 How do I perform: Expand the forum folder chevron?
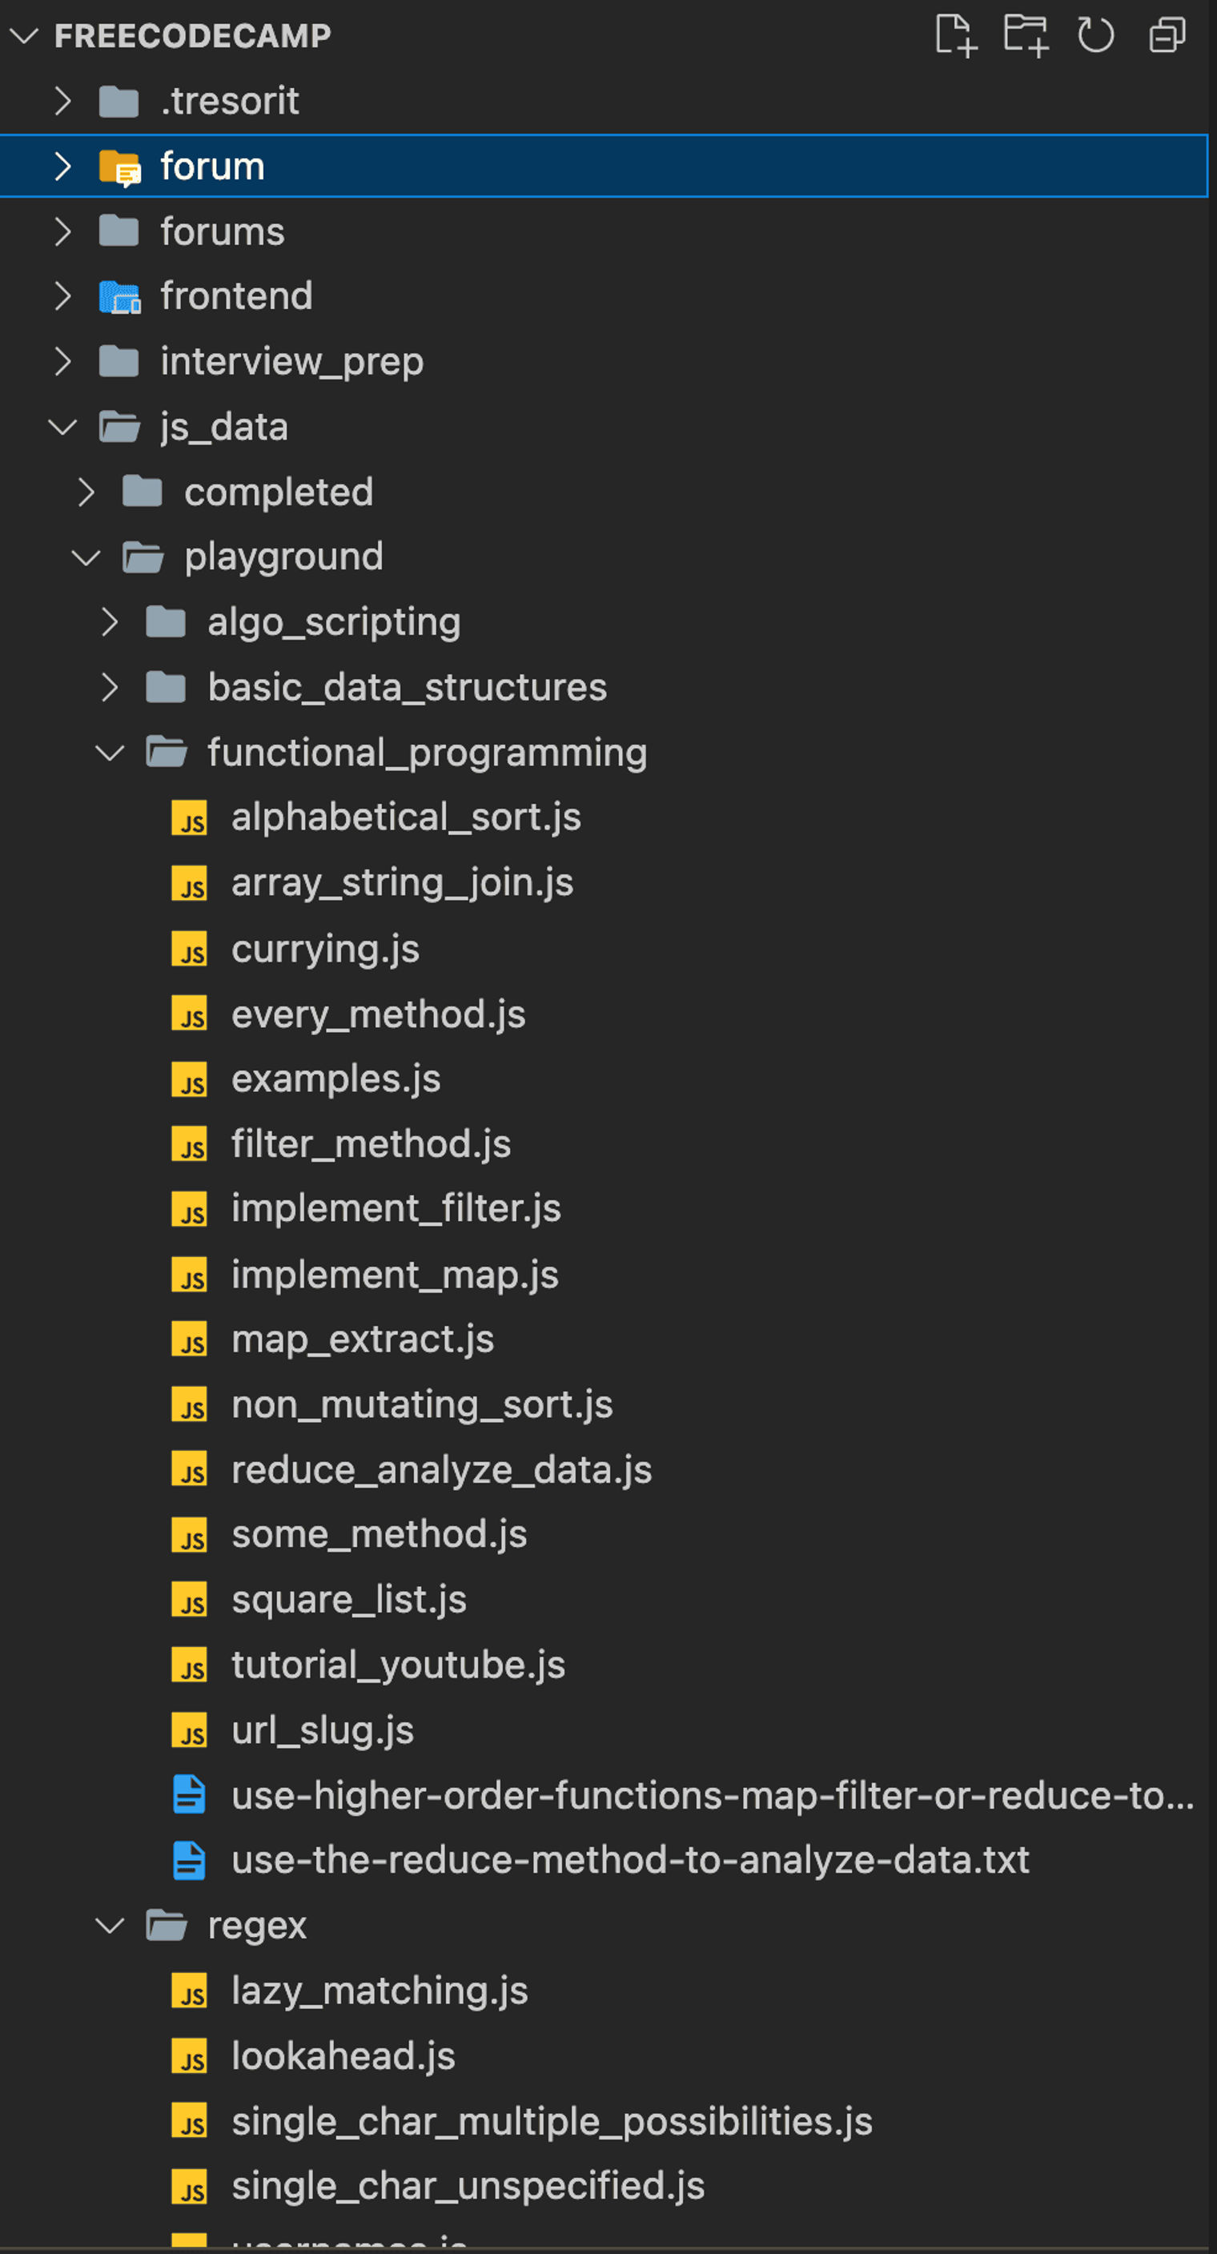pyautogui.click(x=63, y=167)
